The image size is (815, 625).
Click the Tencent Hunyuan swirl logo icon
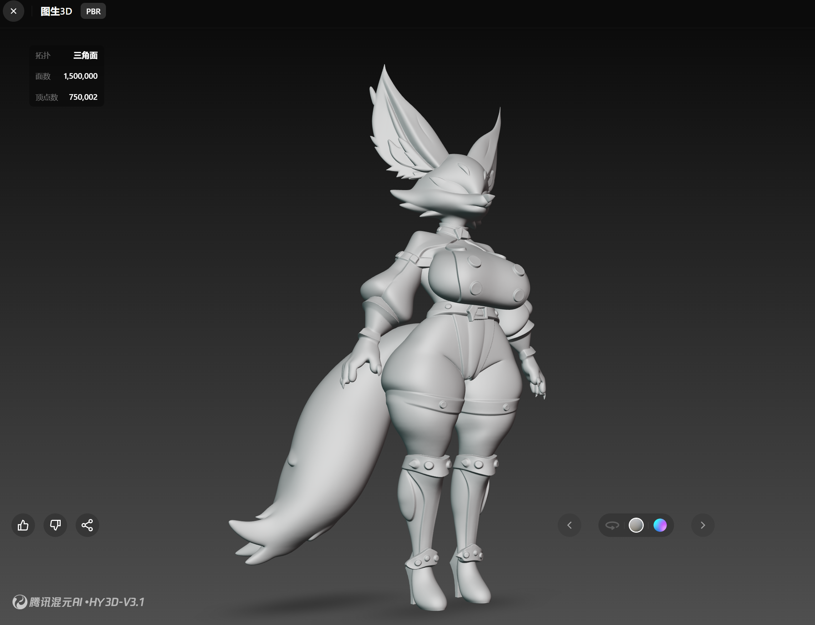coord(20,601)
